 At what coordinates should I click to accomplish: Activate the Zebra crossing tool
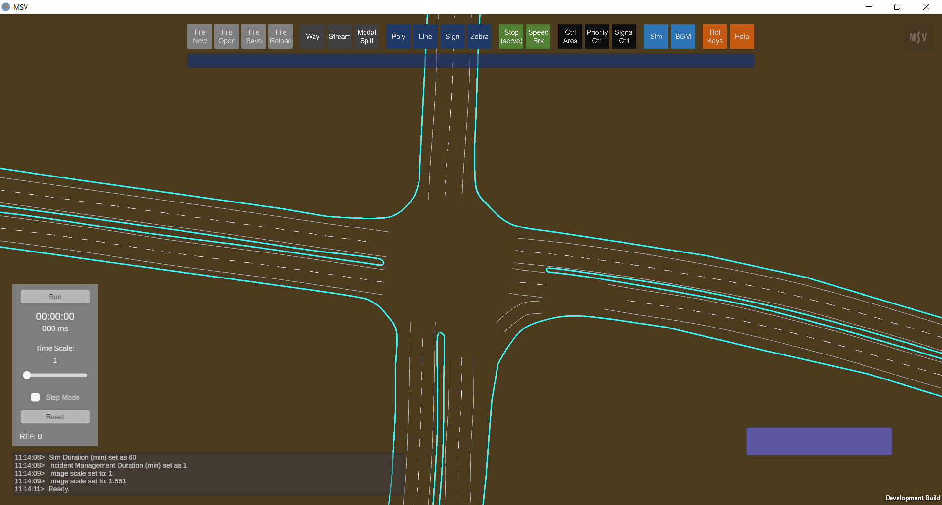pos(479,36)
